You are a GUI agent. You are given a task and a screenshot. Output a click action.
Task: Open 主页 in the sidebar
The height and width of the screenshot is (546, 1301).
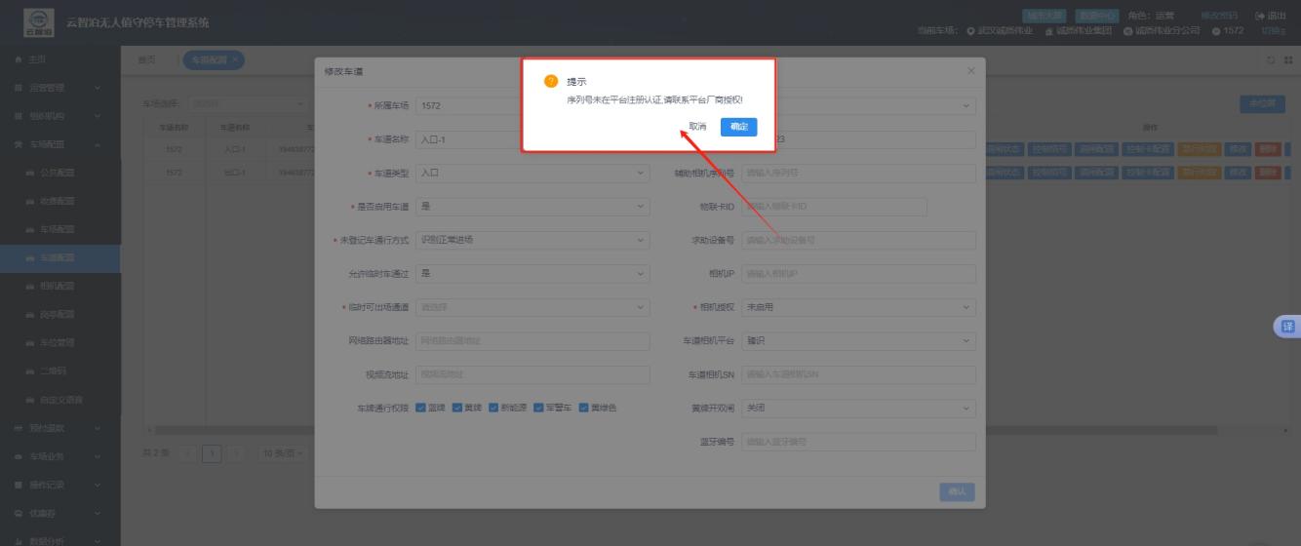pyautogui.click(x=60, y=59)
